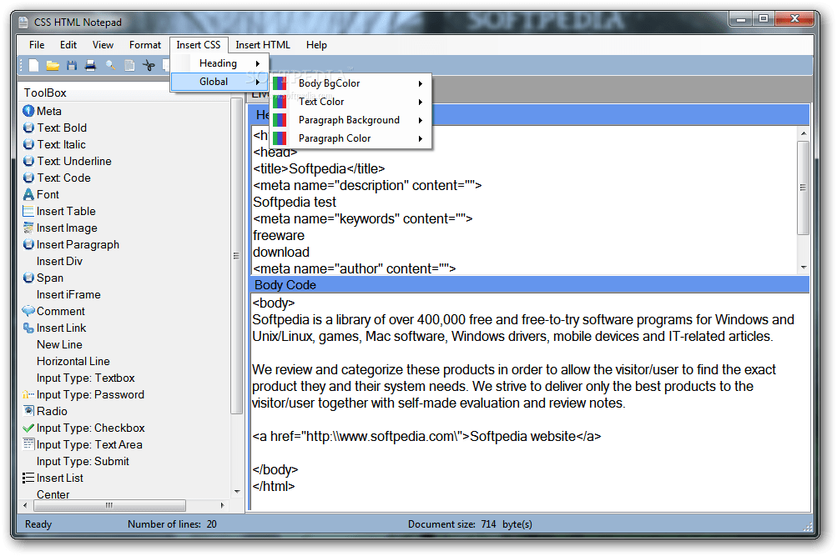The image size is (837, 556).
Task: Click the Body BgColor color swatch
Action: 280,83
